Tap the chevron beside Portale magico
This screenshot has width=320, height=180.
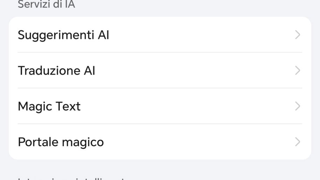298,142
